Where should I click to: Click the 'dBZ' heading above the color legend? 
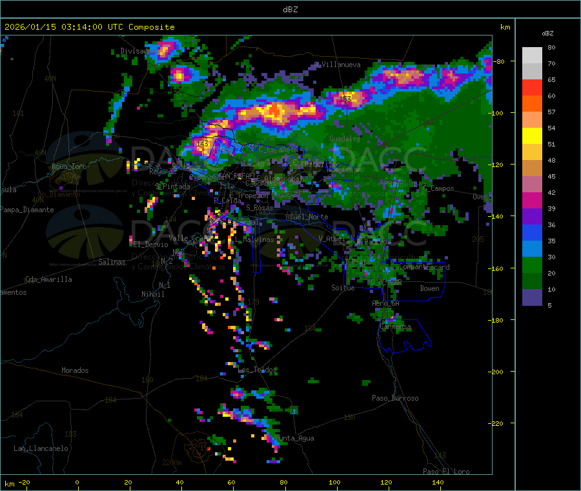pos(547,34)
